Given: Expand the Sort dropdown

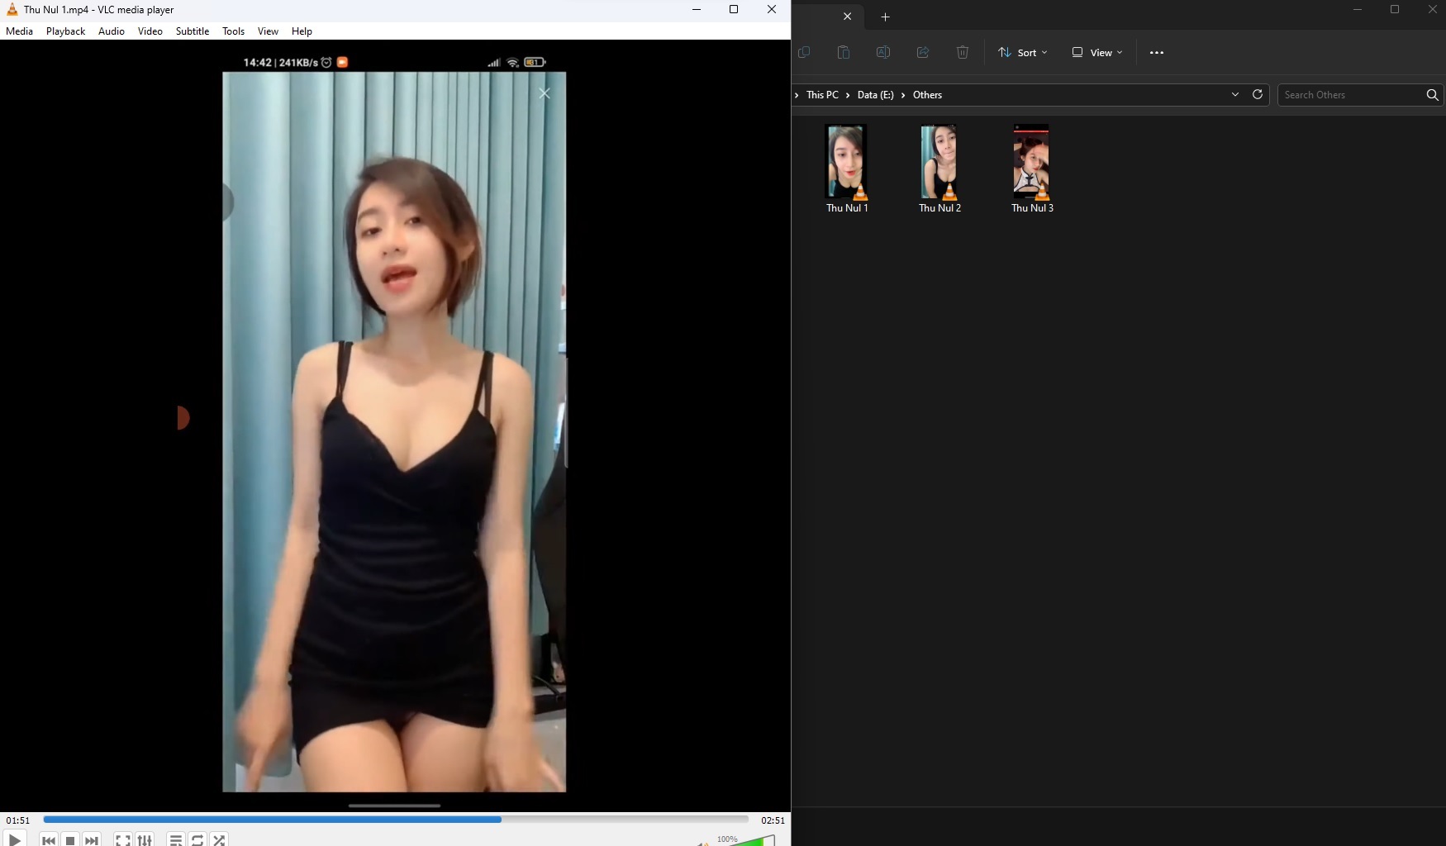Looking at the screenshot, I should click(x=1022, y=53).
